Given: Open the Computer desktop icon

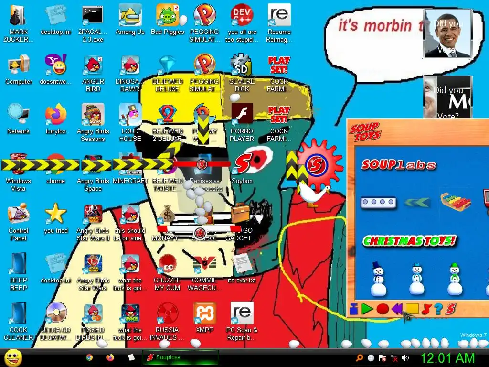Looking at the screenshot, I should (x=19, y=70).
